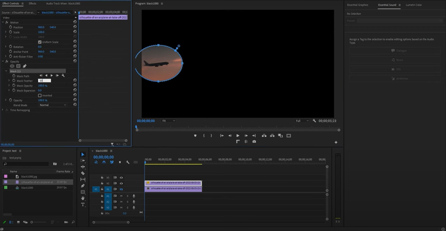The width and height of the screenshot is (446, 231).
Task: Open the button editor plus icon
Action: click(336, 142)
